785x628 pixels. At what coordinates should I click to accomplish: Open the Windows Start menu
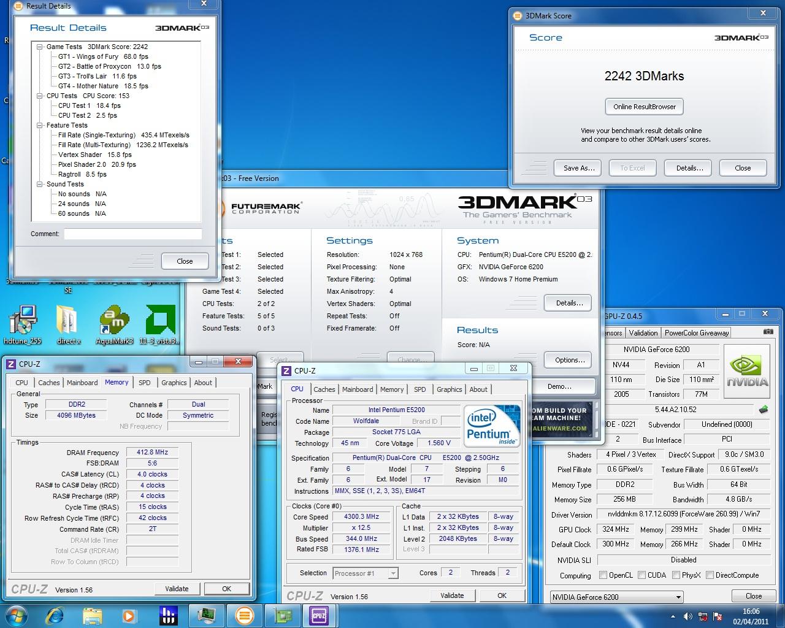tap(17, 615)
